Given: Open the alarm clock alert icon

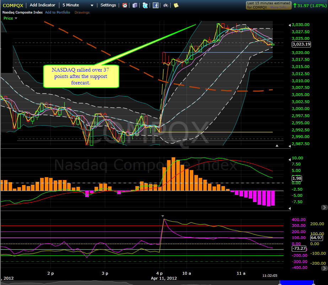Looking at the screenshot, I should coord(125,5).
